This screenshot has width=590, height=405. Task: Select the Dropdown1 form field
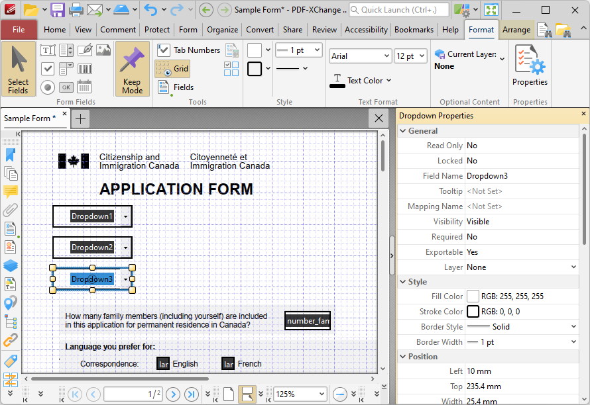[x=92, y=216]
